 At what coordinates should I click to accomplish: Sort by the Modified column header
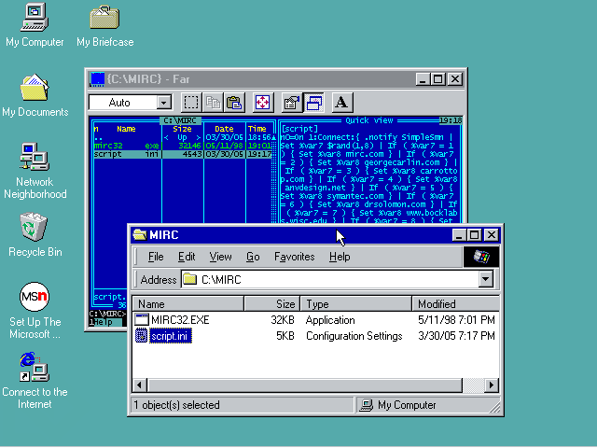pyautogui.click(x=456, y=304)
